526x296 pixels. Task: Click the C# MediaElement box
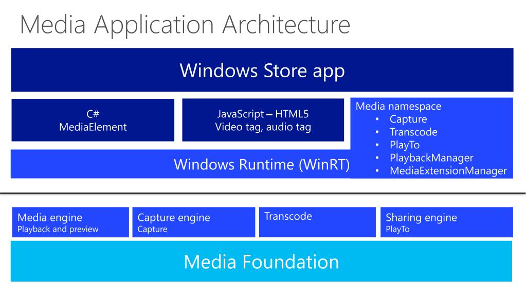(x=93, y=120)
